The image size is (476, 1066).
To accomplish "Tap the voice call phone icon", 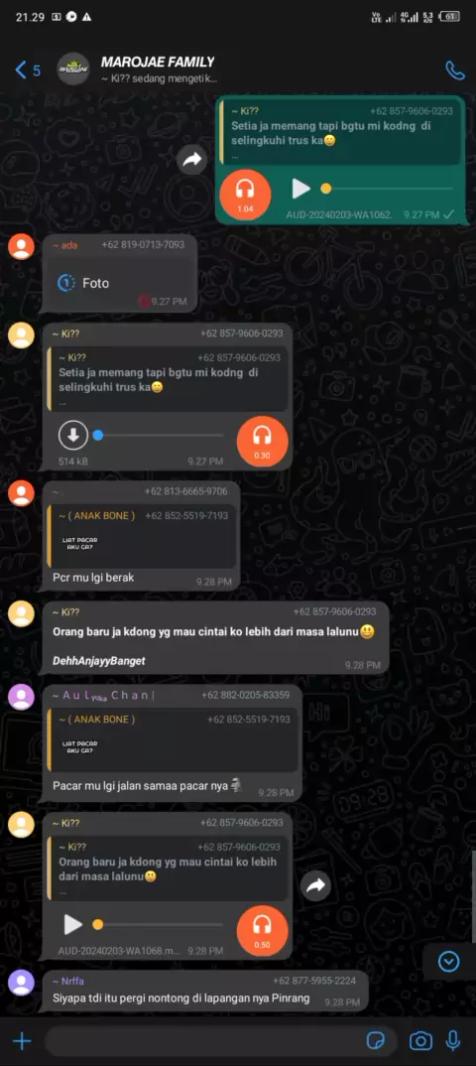I will (x=453, y=70).
